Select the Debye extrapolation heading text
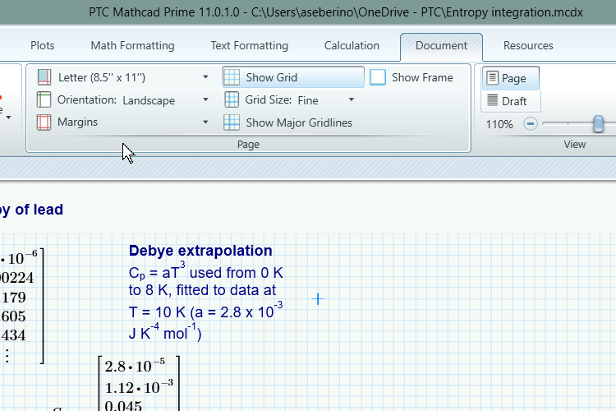The width and height of the screenshot is (616, 411). click(200, 251)
